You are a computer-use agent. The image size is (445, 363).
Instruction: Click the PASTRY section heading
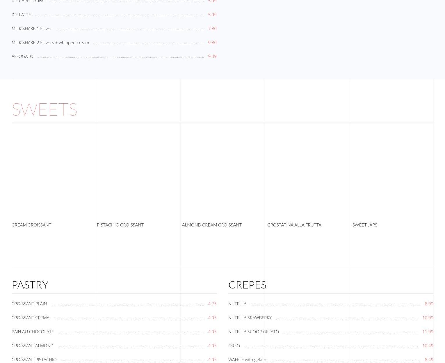(x=30, y=285)
